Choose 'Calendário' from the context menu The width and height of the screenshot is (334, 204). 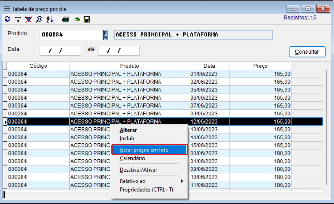point(132,158)
